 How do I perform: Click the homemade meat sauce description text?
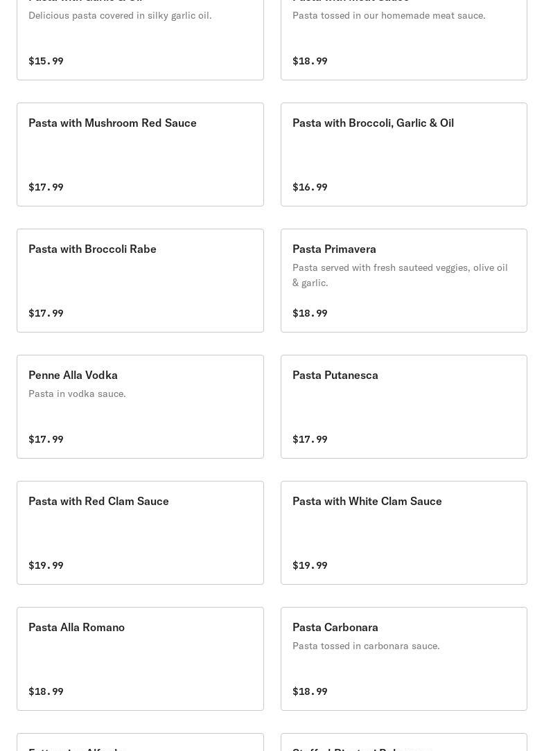[388, 15]
